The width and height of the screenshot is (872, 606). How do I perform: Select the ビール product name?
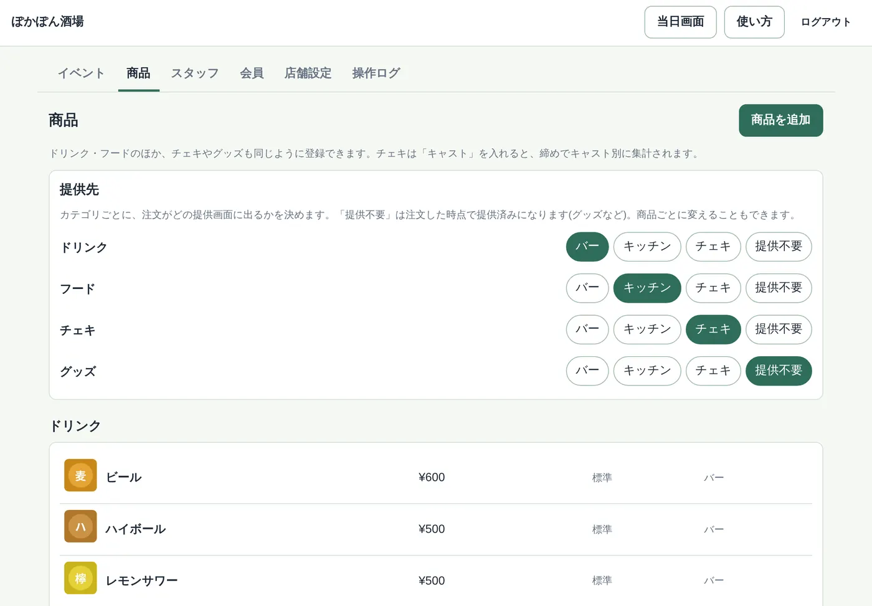click(124, 477)
